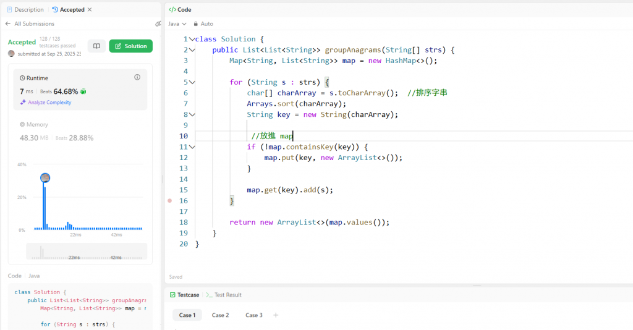The image size is (633, 330).
Task: Click the Code panel tab
Action: coord(180,10)
